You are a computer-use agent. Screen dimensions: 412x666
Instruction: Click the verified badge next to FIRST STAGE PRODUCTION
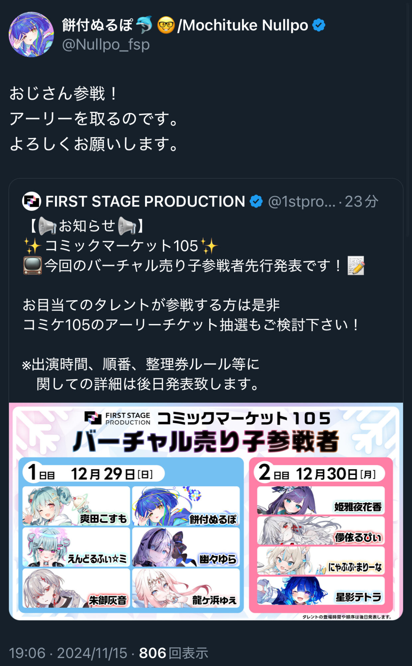pyautogui.click(x=256, y=201)
